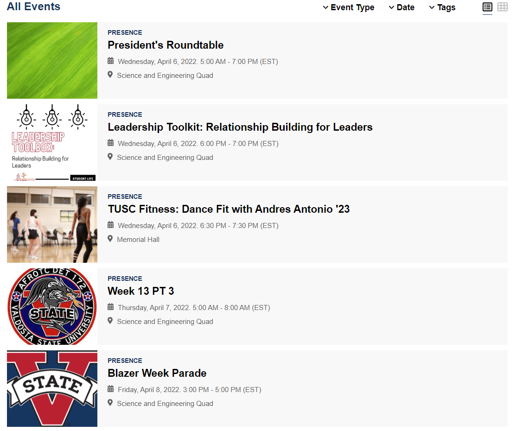516x431 pixels.
Task: Open the President's Roundtable event
Action: click(x=166, y=45)
